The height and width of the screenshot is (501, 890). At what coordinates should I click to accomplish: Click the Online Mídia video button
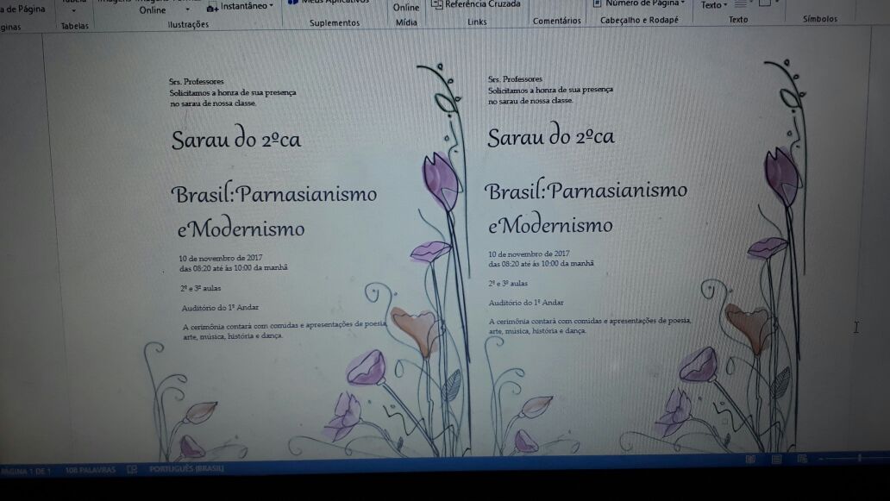pos(406,8)
